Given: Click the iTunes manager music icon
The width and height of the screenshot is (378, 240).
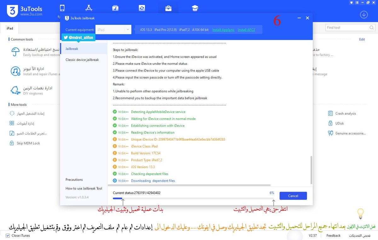Looking at the screenshot, I should click(x=15, y=71).
